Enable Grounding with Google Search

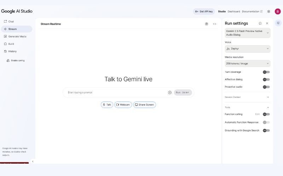pos(266,131)
